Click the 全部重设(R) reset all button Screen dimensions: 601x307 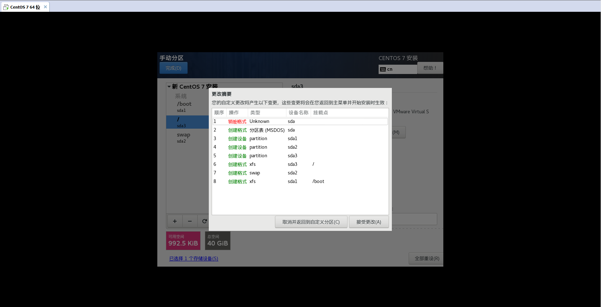coord(427,258)
